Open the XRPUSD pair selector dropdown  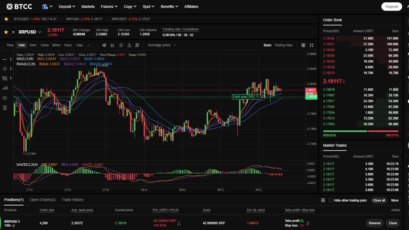(40, 32)
